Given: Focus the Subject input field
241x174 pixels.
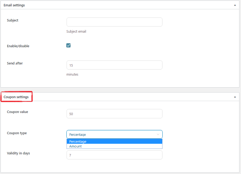Looking at the screenshot, I should click(x=114, y=22).
